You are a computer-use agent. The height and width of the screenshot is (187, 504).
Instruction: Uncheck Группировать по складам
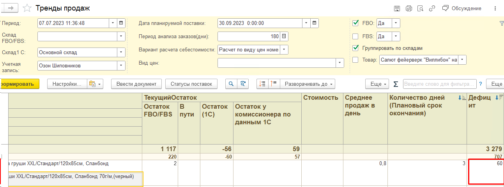(355, 48)
